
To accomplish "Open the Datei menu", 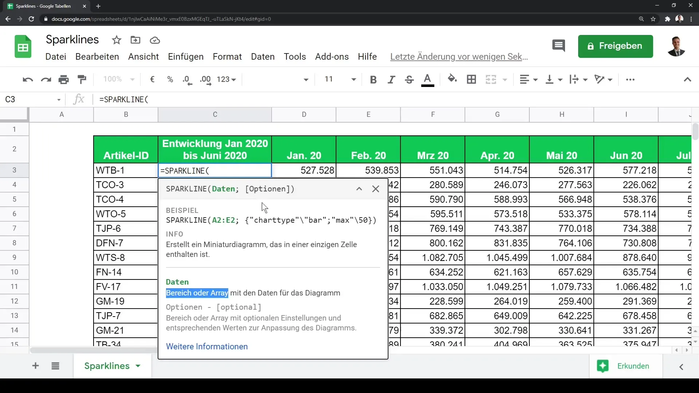I will pos(56,57).
